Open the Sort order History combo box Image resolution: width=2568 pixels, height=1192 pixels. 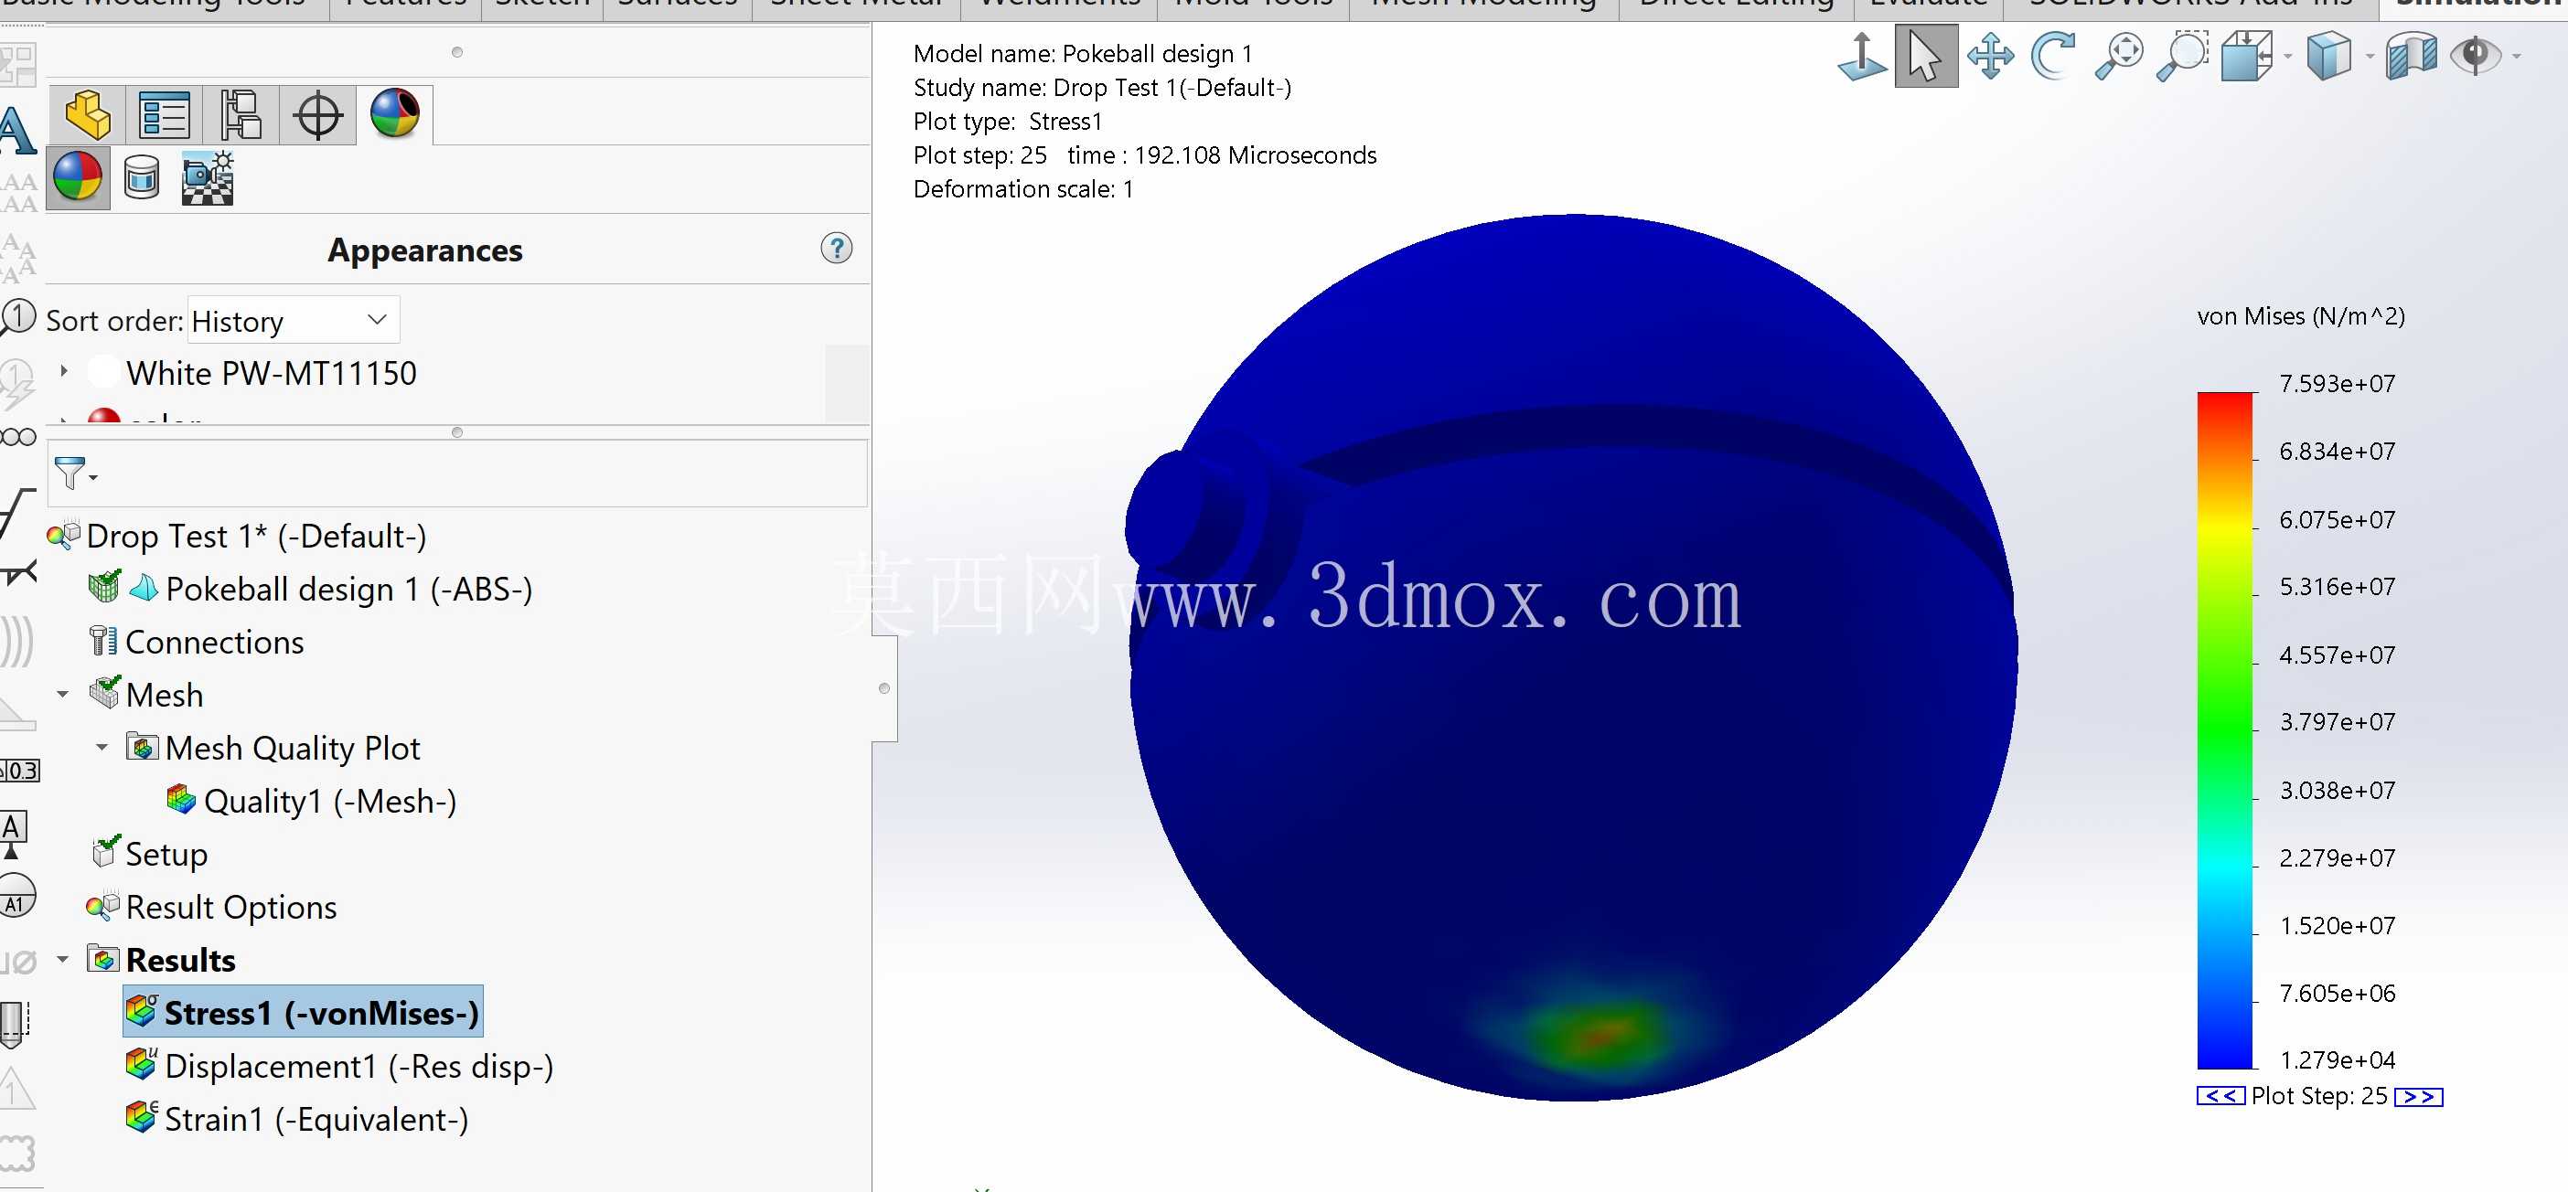(x=293, y=320)
